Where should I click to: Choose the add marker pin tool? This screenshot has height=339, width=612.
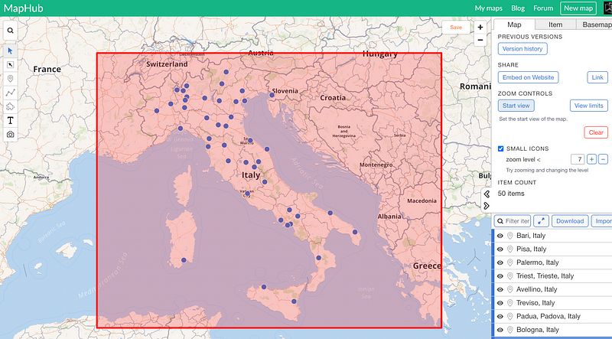(x=11, y=78)
